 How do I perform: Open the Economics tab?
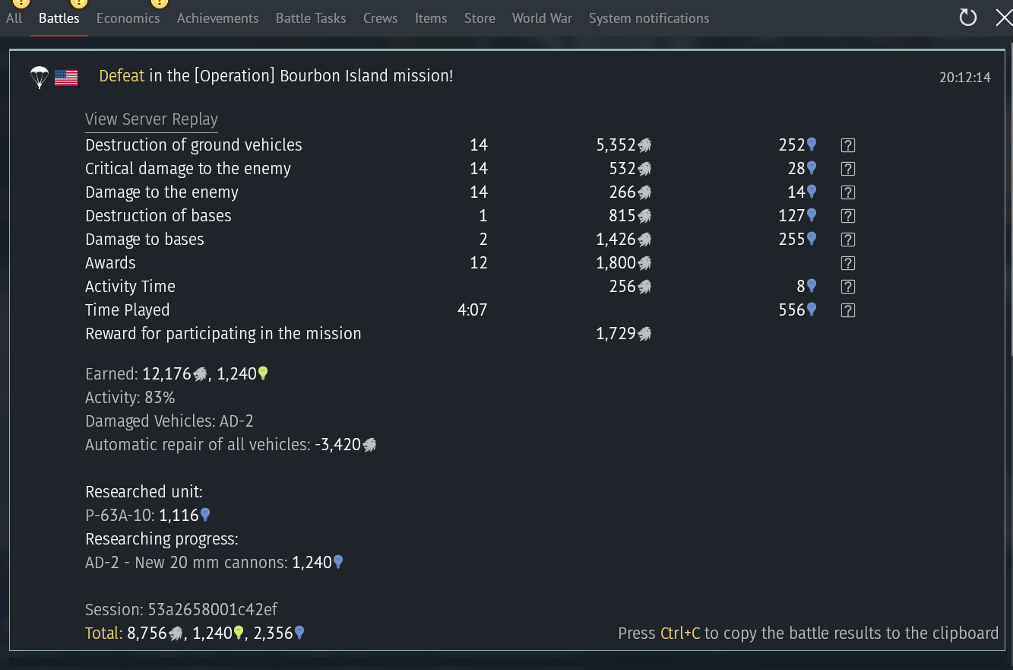tap(128, 18)
